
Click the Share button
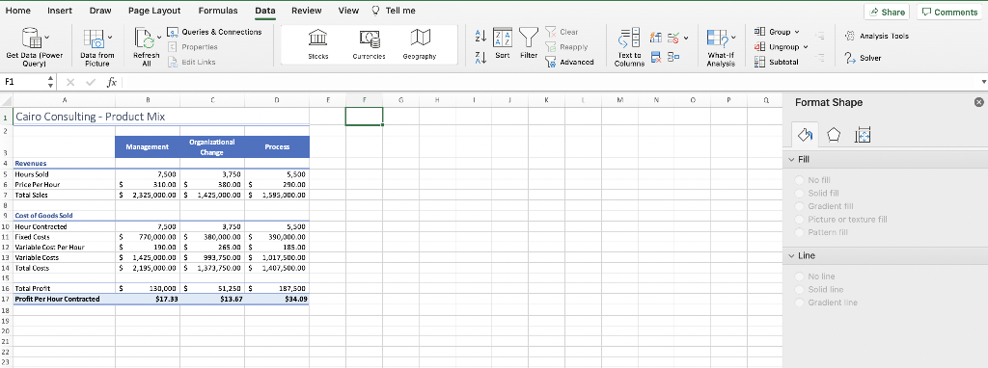point(888,12)
